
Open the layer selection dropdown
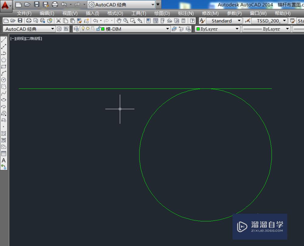pyautogui.click(x=168, y=29)
